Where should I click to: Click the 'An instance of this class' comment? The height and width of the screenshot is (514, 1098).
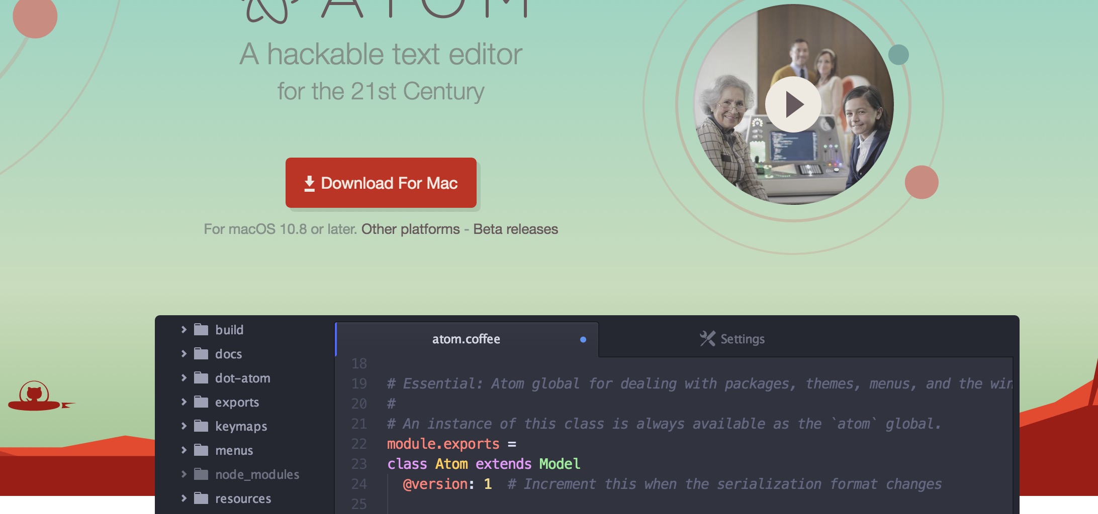pyautogui.click(x=664, y=424)
